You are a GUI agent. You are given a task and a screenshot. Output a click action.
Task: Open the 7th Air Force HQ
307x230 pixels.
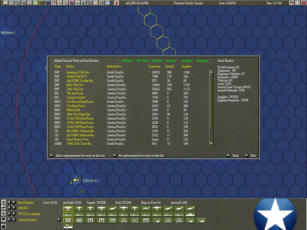75,93
